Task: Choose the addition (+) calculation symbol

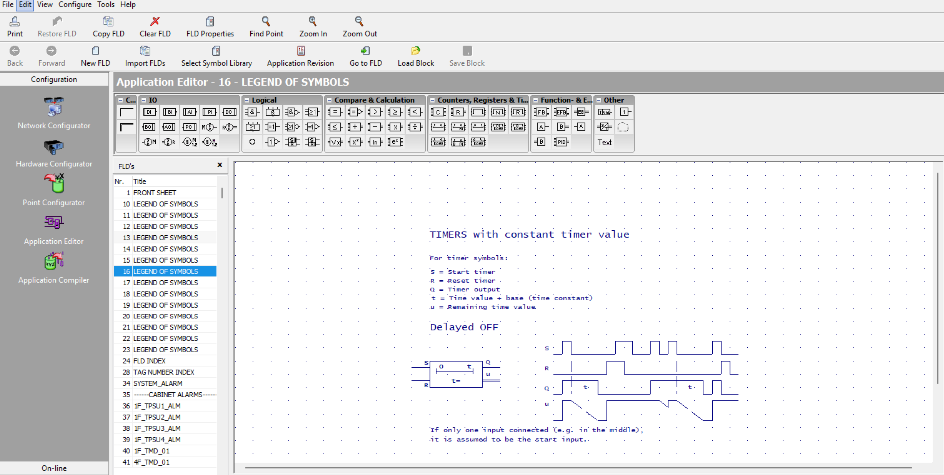Action: point(355,127)
